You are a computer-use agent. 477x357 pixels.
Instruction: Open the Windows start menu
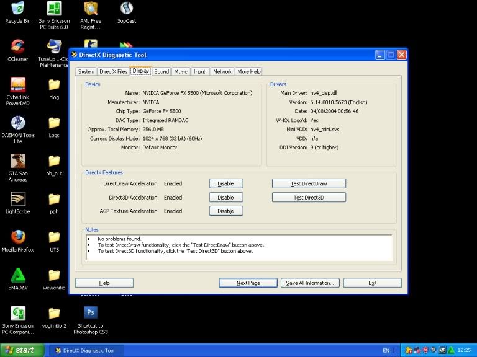[x=22, y=350]
